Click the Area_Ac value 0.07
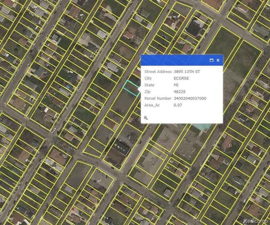This screenshot has height=225, width=270. click(178, 105)
